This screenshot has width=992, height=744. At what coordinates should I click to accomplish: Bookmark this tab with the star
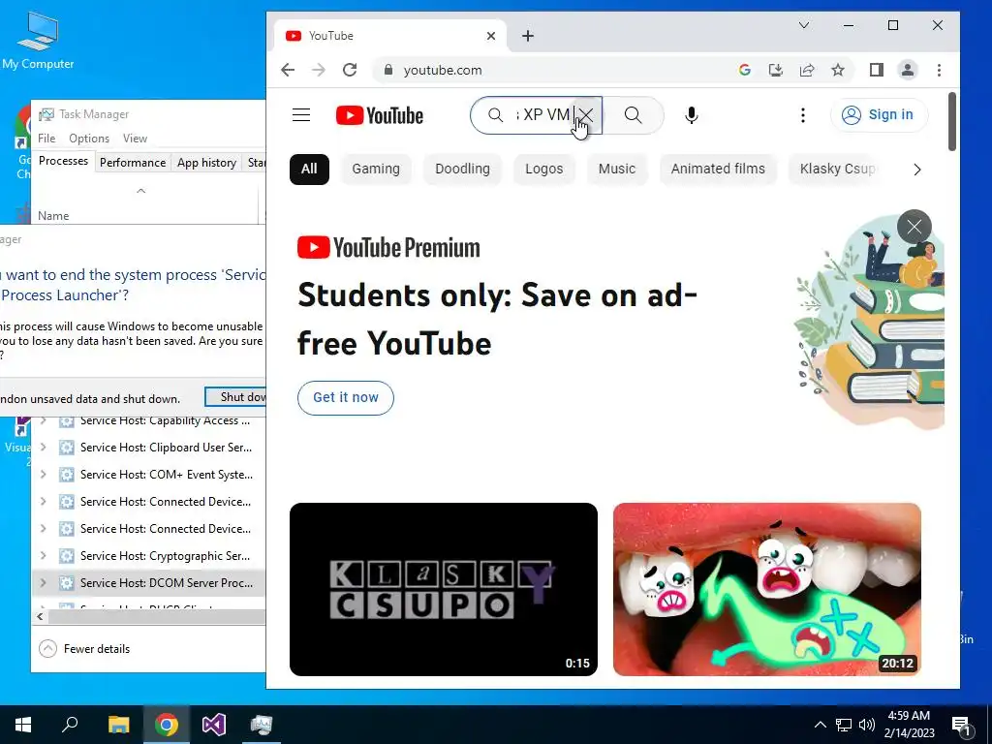tap(838, 70)
